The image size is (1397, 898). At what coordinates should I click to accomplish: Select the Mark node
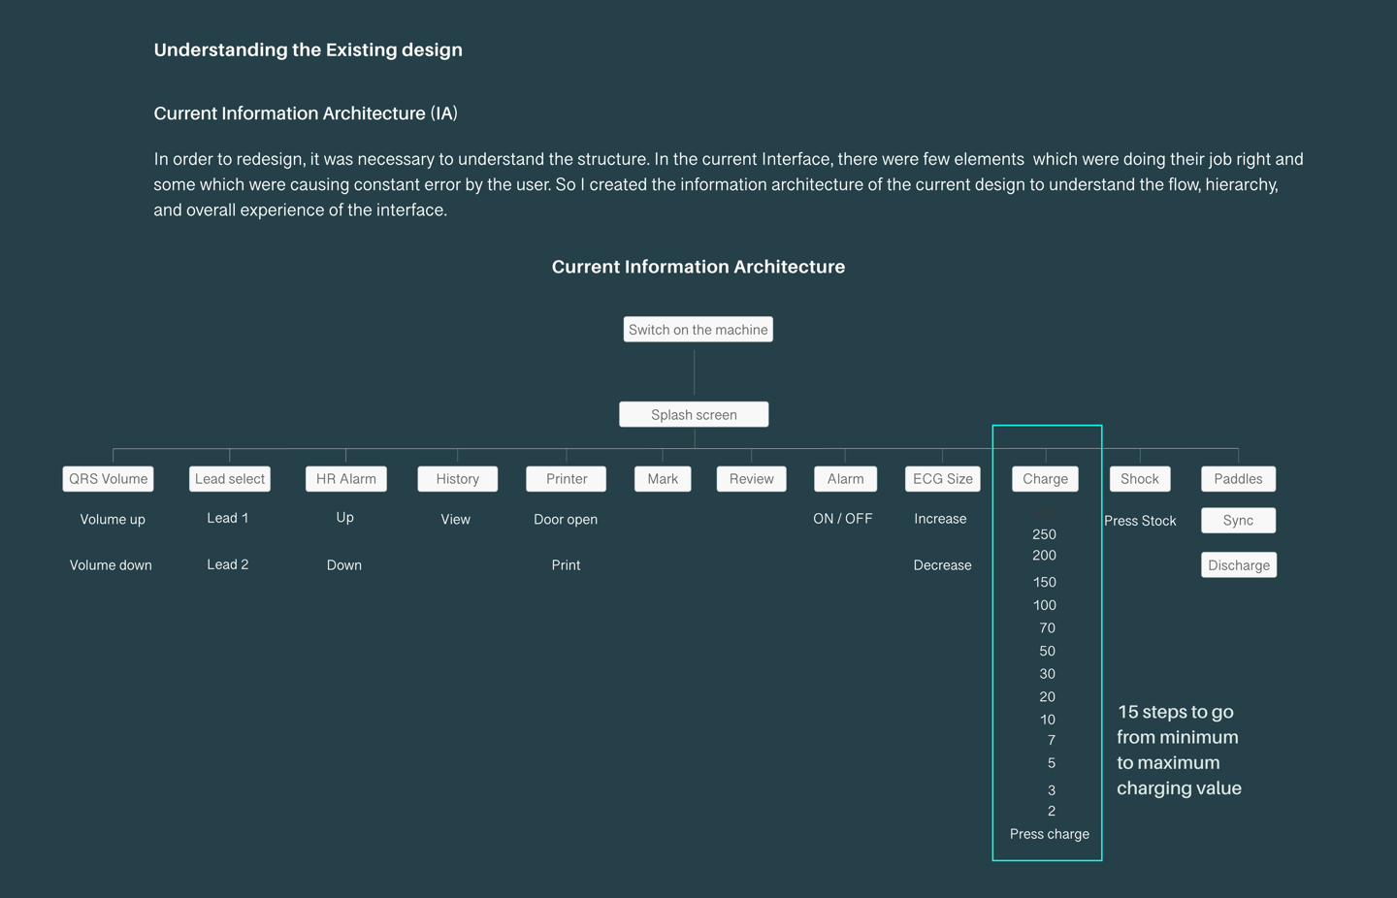click(x=663, y=479)
